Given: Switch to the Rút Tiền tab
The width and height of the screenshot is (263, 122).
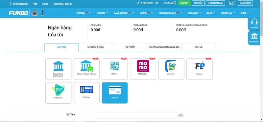Looking at the screenshot, I should (x=130, y=47).
